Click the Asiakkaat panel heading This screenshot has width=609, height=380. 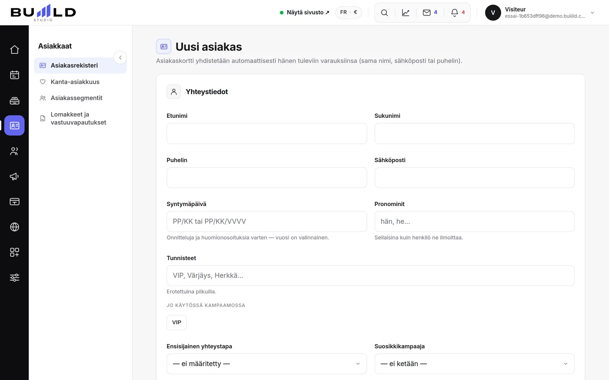55,46
